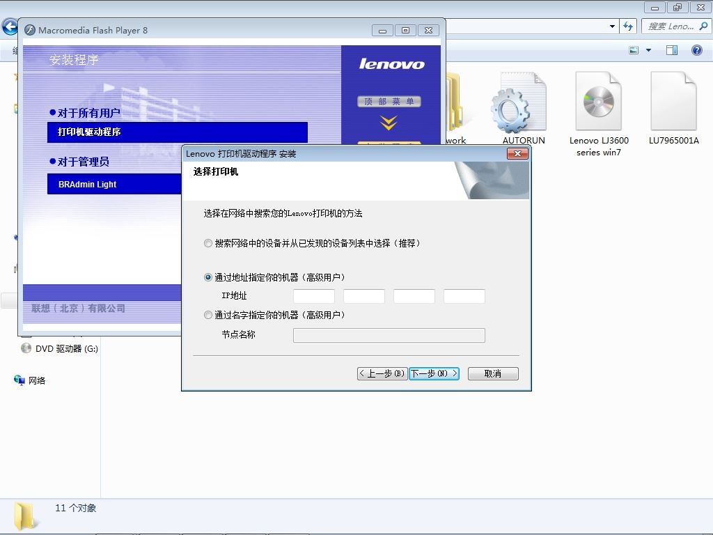713x535 pixels.
Task: Minimize the Explorer window
Action: click(x=655, y=7)
